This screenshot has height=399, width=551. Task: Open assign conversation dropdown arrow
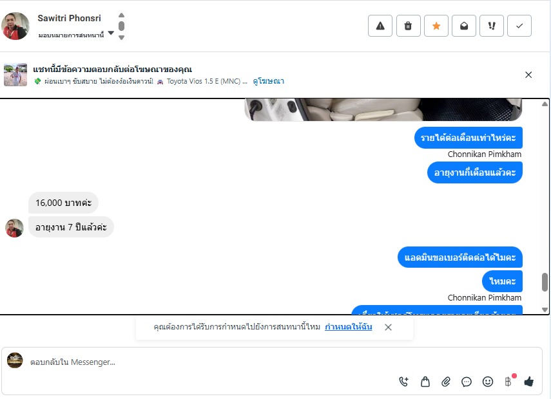pos(111,33)
